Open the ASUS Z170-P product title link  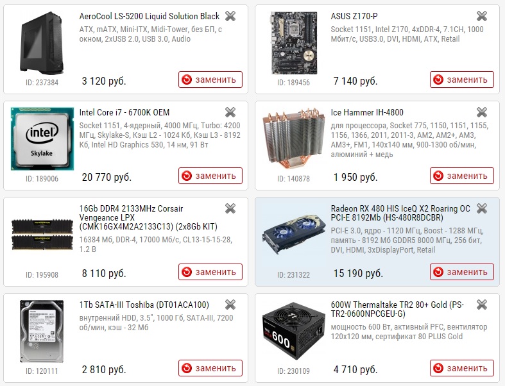click(354, 16)
